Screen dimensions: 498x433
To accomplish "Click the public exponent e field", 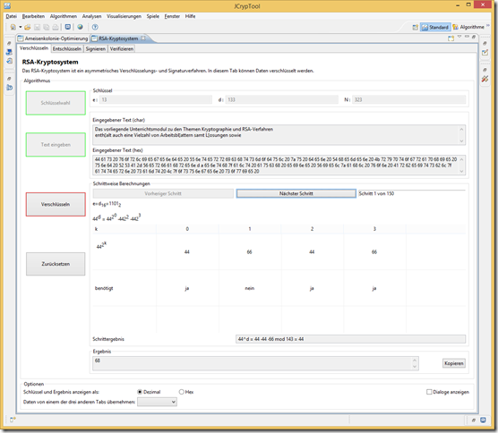I will click(156, 99).
